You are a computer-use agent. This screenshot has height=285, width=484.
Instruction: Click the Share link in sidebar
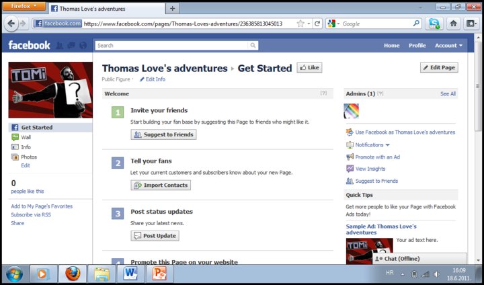tap(17, 223)
